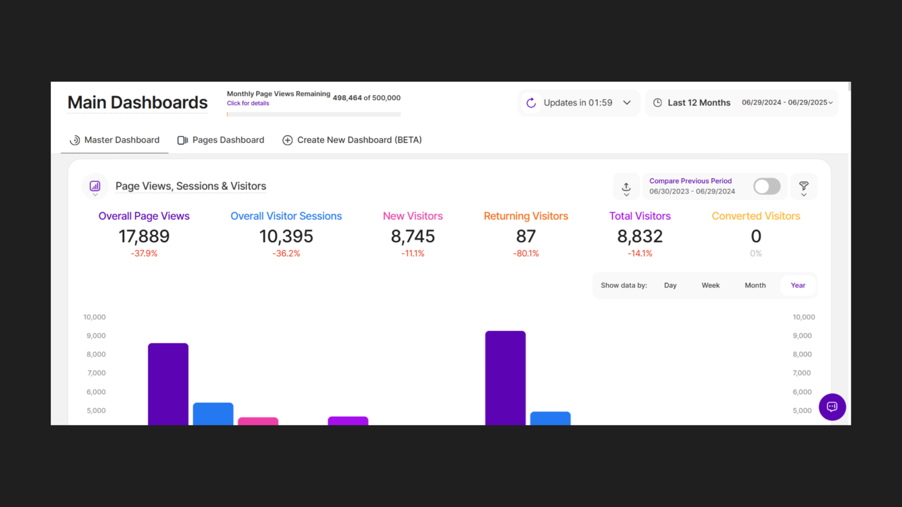Click the Click for details link
The height and width of the screenshot is (507, 902).
pyautogui.click(x=247, y=103)
